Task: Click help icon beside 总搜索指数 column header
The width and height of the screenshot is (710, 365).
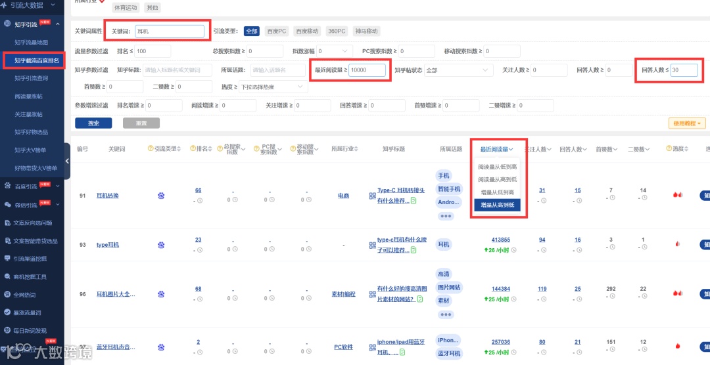Action: pyautogui.click(x=220, y=148)
